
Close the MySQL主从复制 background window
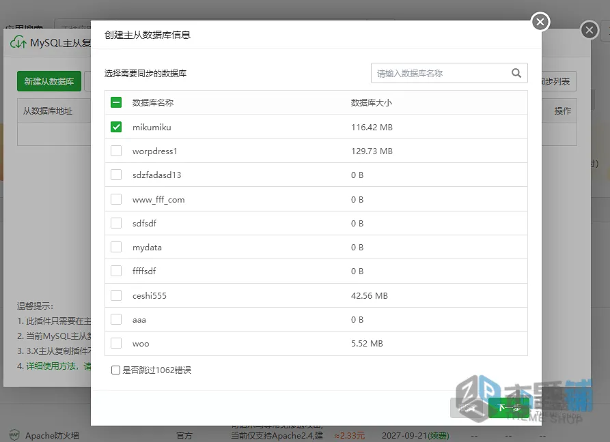590,29
